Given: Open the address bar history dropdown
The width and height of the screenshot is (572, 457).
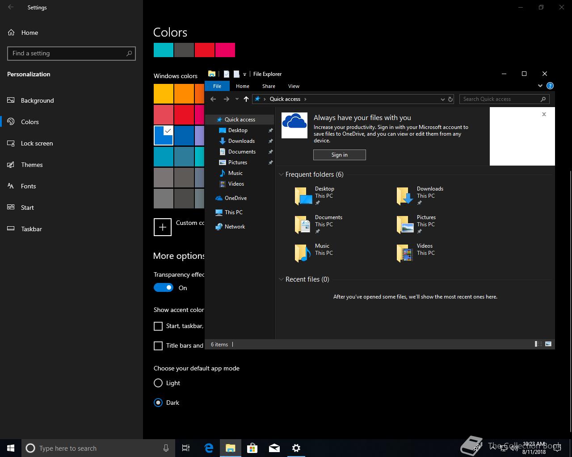Looking at the screenshot, I should tap(443, 99).
